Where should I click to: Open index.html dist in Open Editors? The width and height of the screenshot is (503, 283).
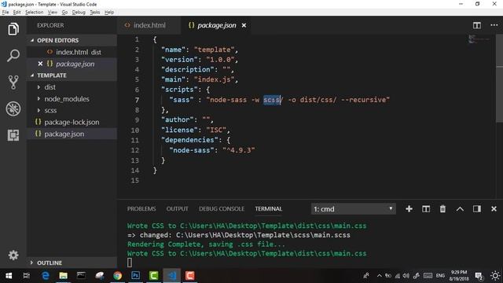click(x=72, y=52)
